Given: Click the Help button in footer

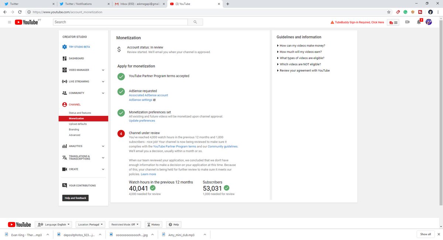Looking at the screenshot, I should pos(174,224).
